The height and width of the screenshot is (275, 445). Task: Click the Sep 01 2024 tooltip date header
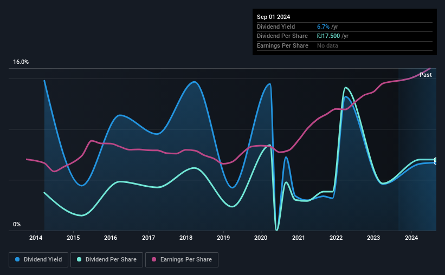[273, 17]
